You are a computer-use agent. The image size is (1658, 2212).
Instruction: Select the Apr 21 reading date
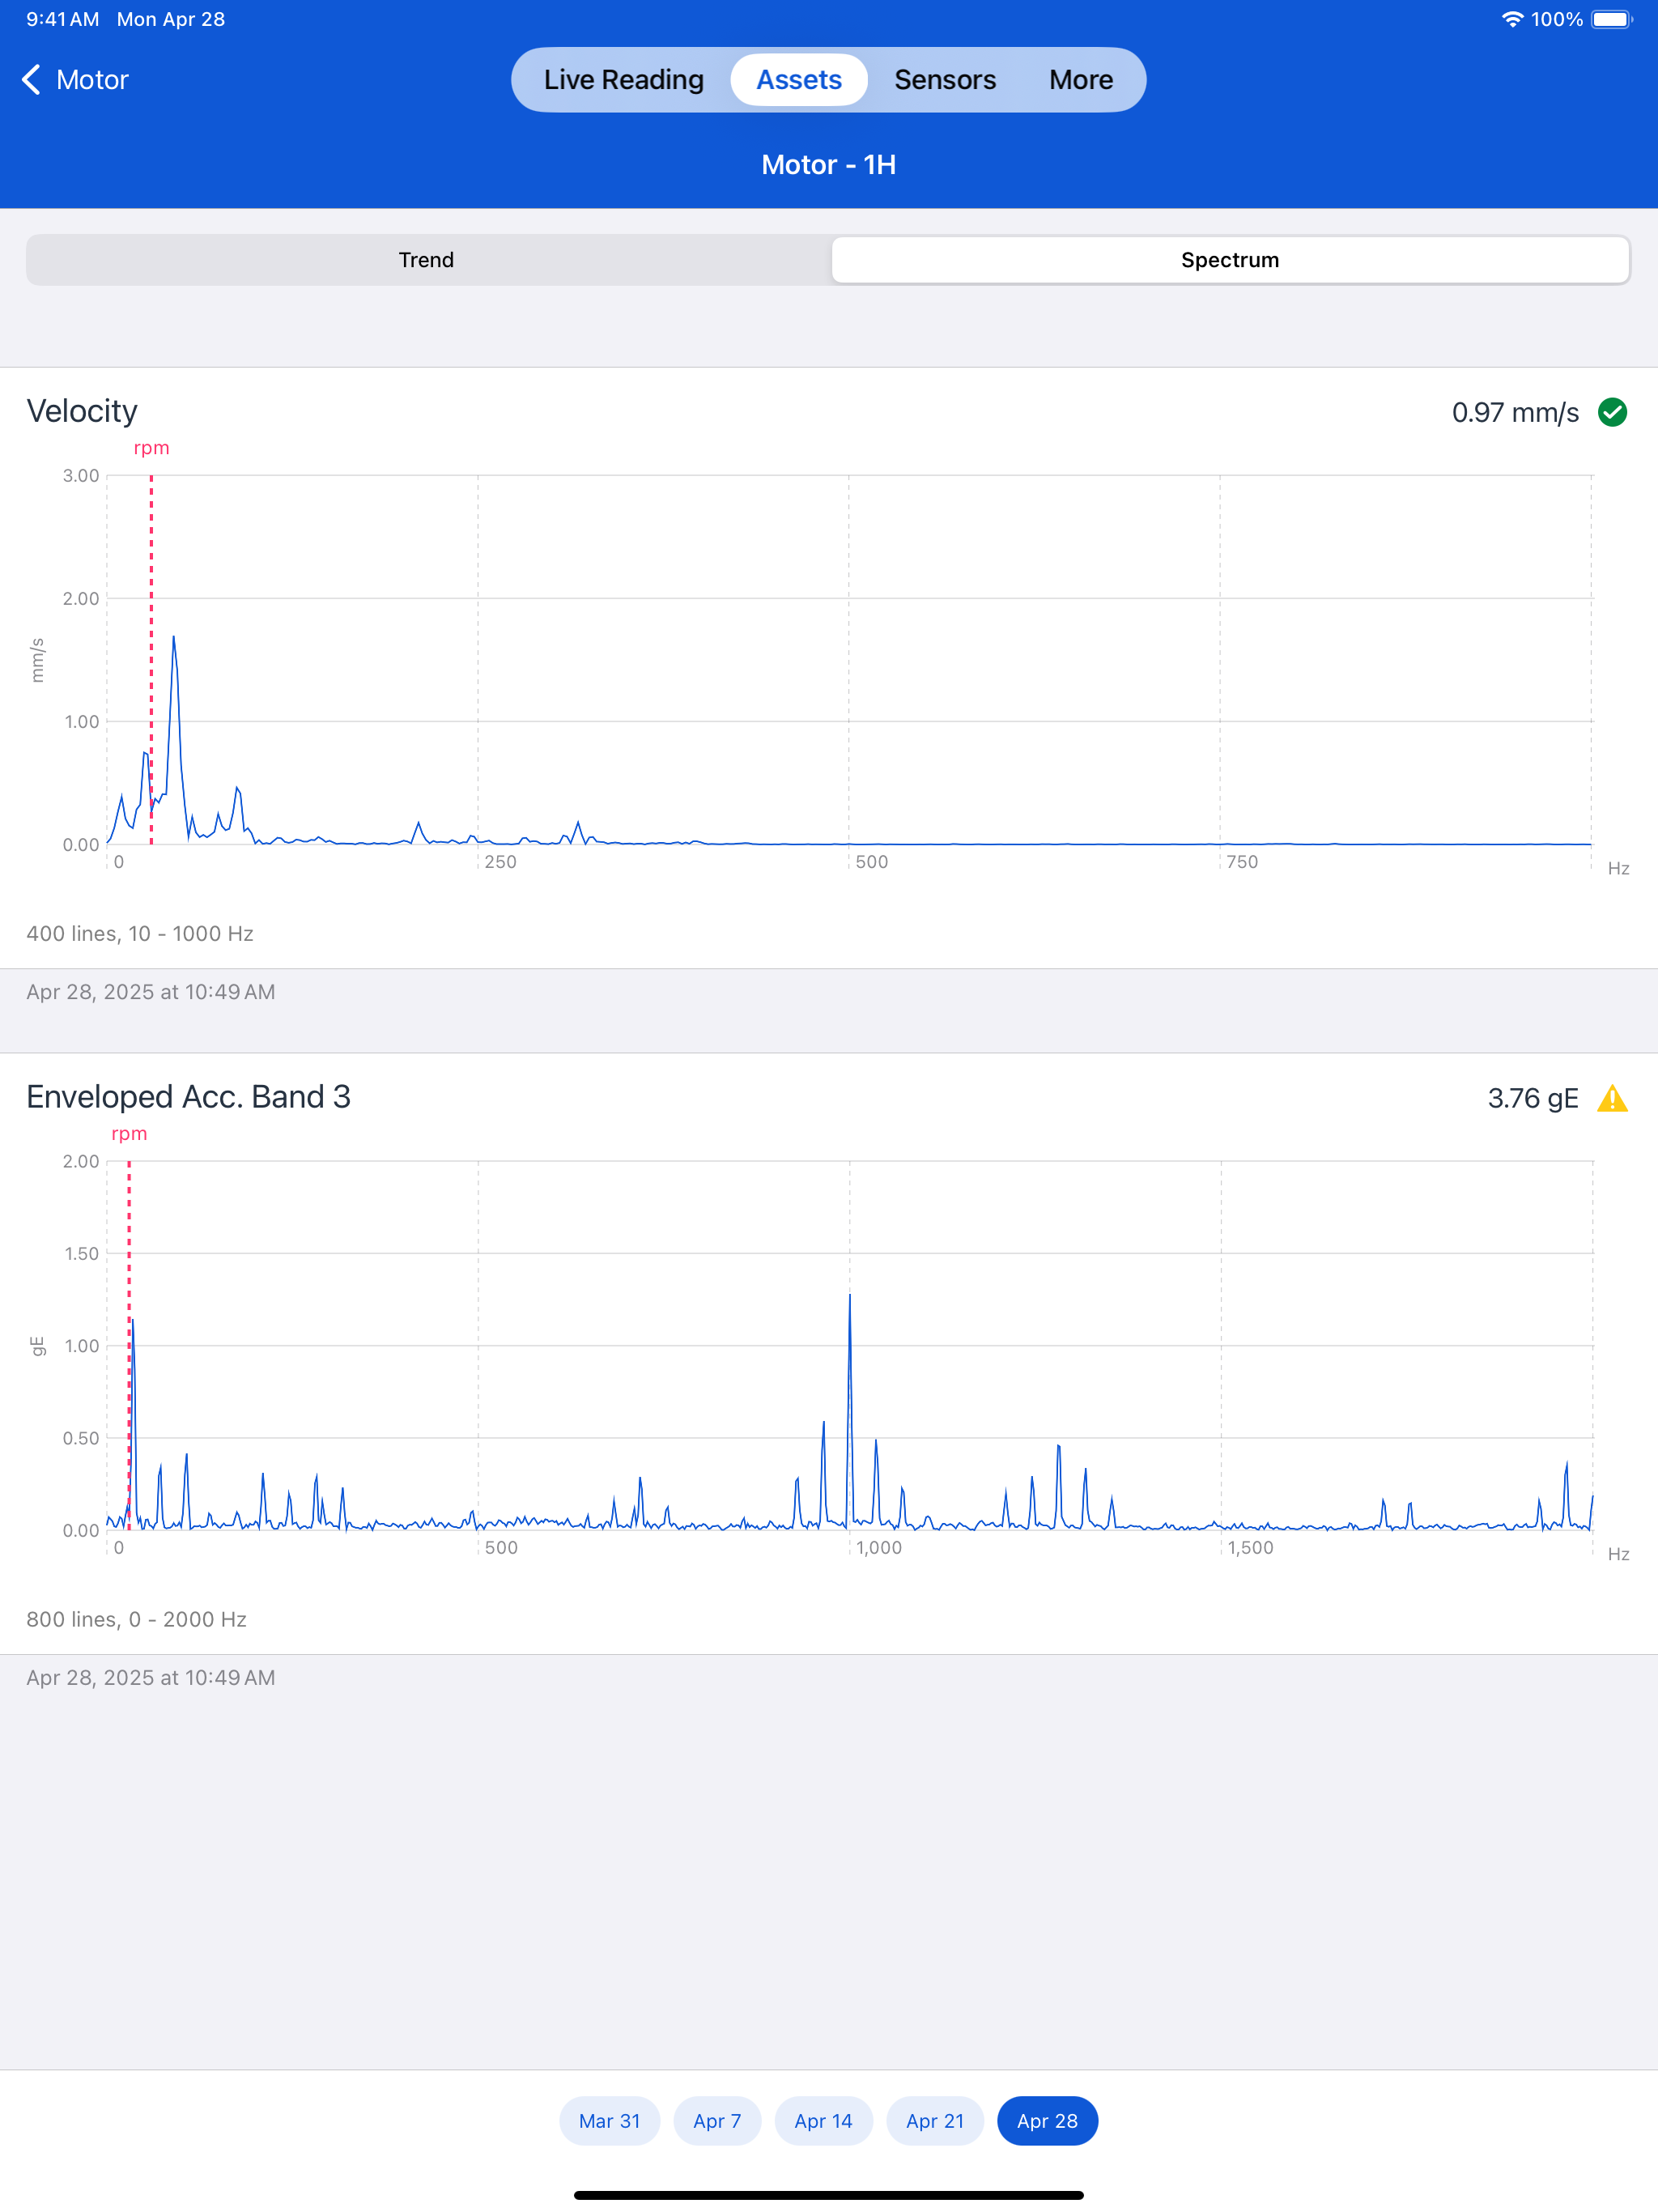pyautogui.click(x=935, y=2121)
